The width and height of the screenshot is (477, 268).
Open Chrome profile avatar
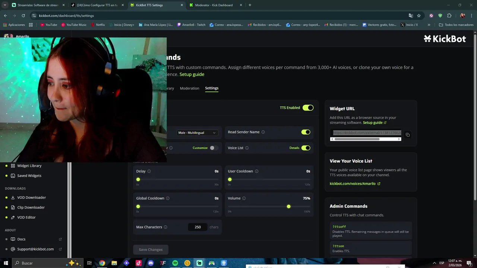click(x=462, y=16)
